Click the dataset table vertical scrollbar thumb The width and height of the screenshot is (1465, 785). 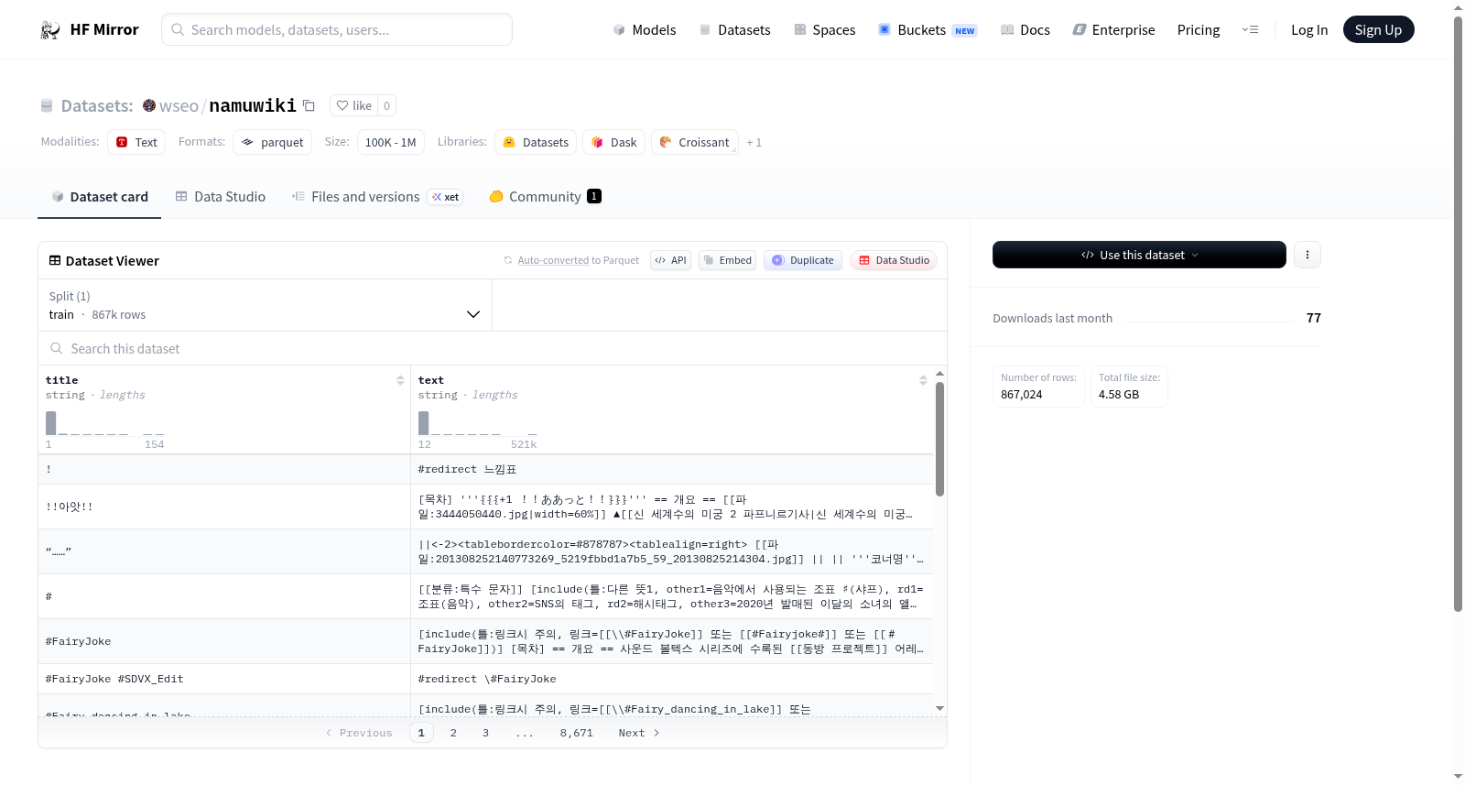pos(939,440)
